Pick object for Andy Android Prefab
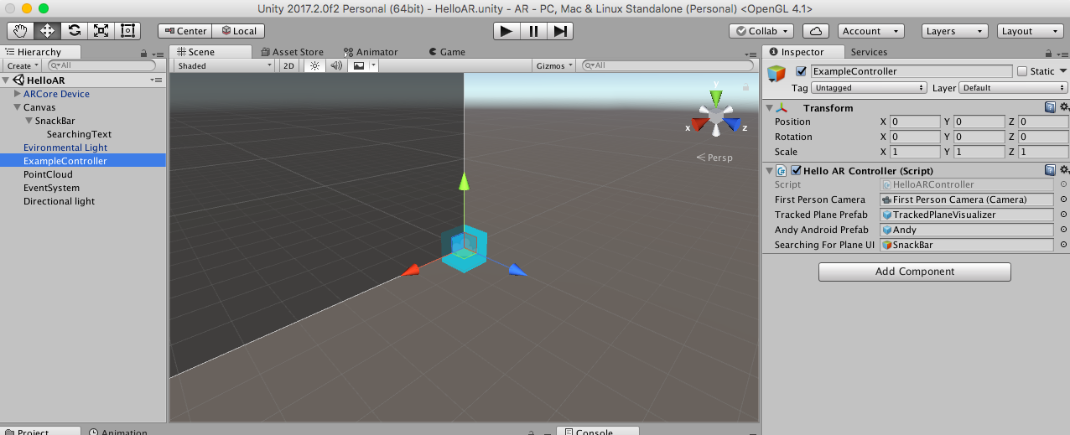The image size is (1070, 435). (x=1063, y=230)
